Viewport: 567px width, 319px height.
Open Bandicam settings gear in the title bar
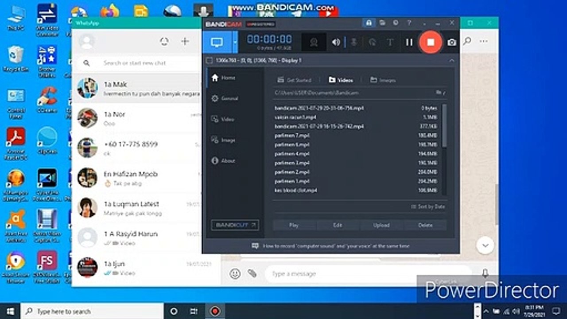396,23
